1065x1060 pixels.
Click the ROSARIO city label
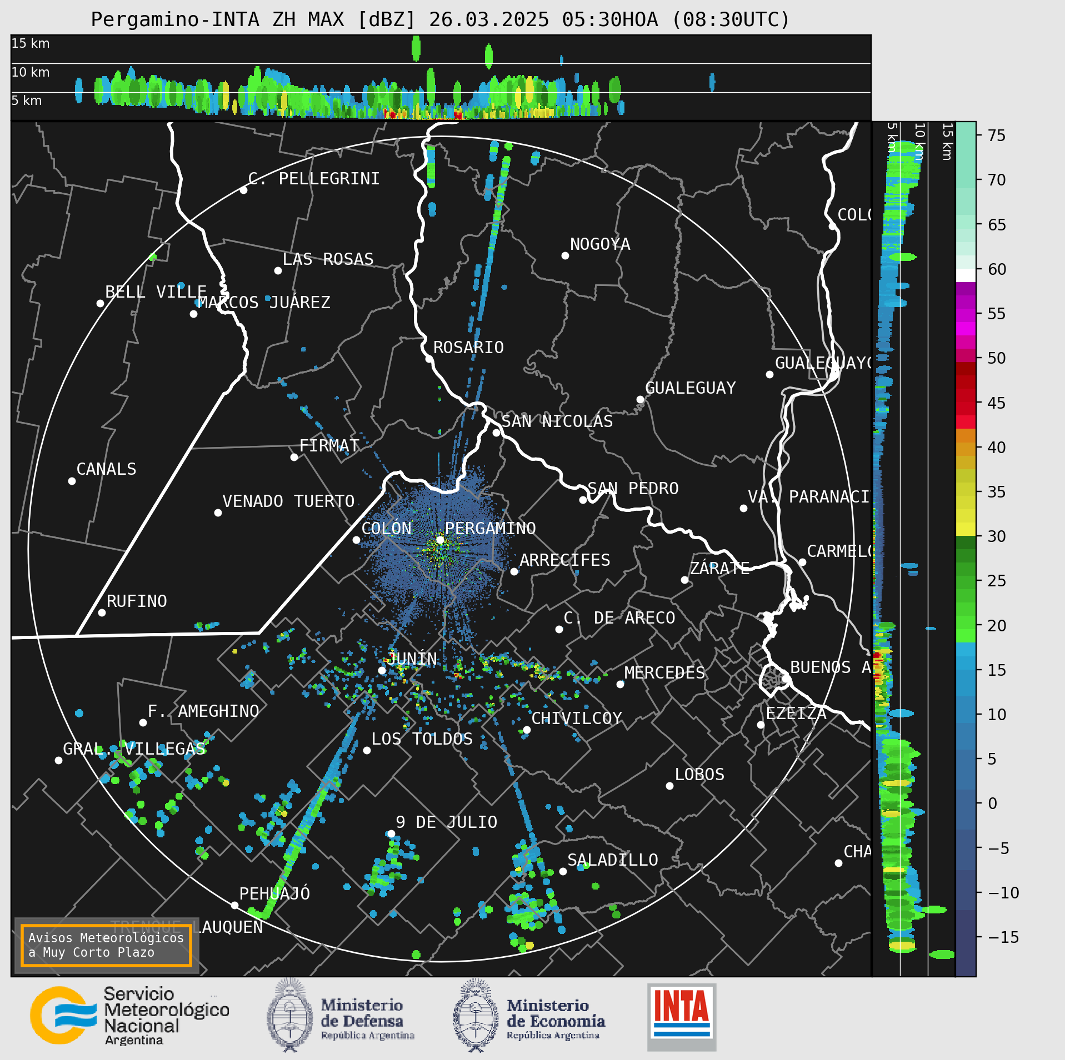468,347
